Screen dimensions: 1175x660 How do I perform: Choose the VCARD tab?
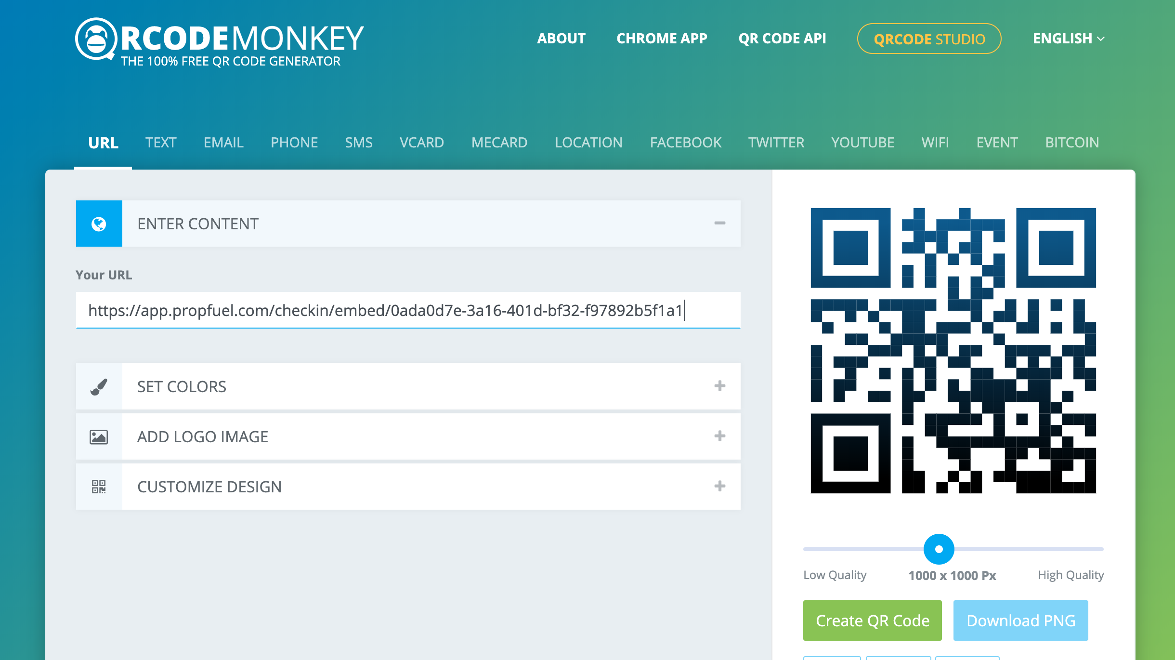point(422,143)
